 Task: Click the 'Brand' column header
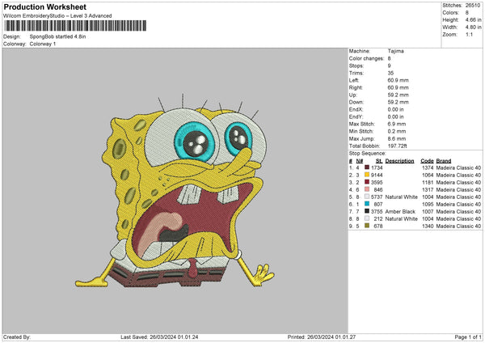[x=444, y=161]
